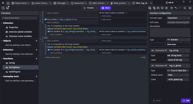Open the return Type Number dropdown
The height and width of the screenshot is (104, 193).
point(178,40)
